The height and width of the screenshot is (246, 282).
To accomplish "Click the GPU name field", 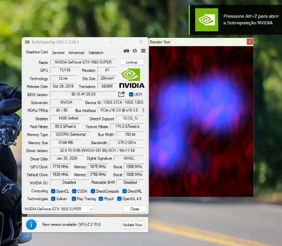I will click(83, 62).
